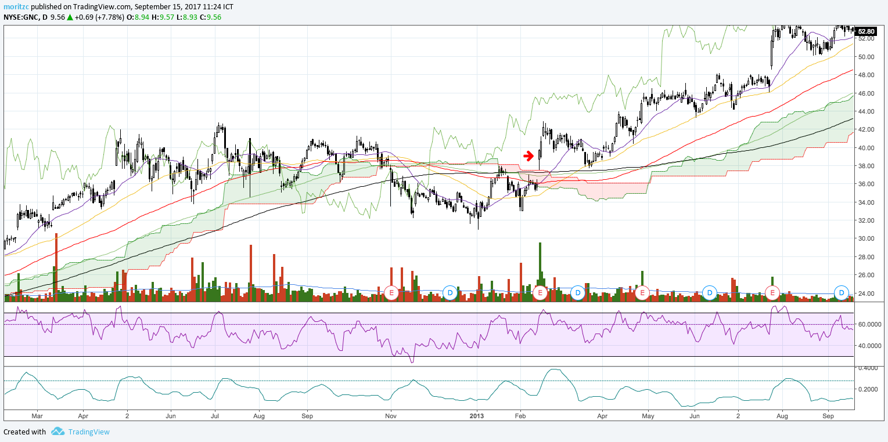This screenshot has width=888, height=442.
Task: Click the 24.00 price axis label
Action: pyautogui.click(x=866, y=294)
